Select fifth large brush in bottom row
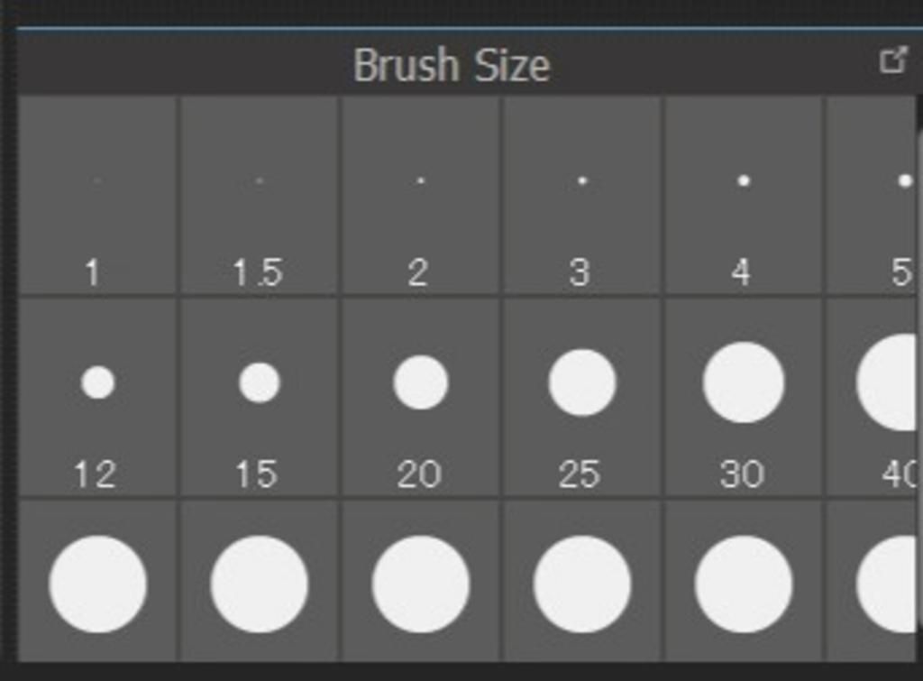This screenshot has width=923, height=681. (x=743, y=582)
